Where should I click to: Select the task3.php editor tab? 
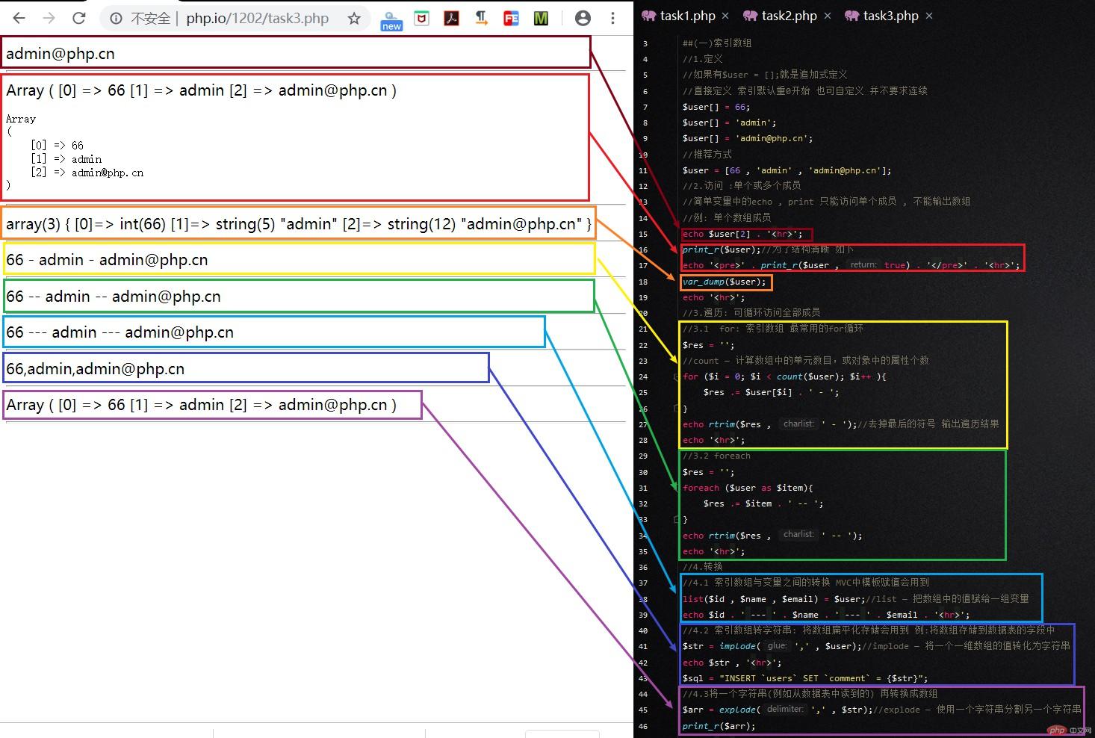[891, 16]
